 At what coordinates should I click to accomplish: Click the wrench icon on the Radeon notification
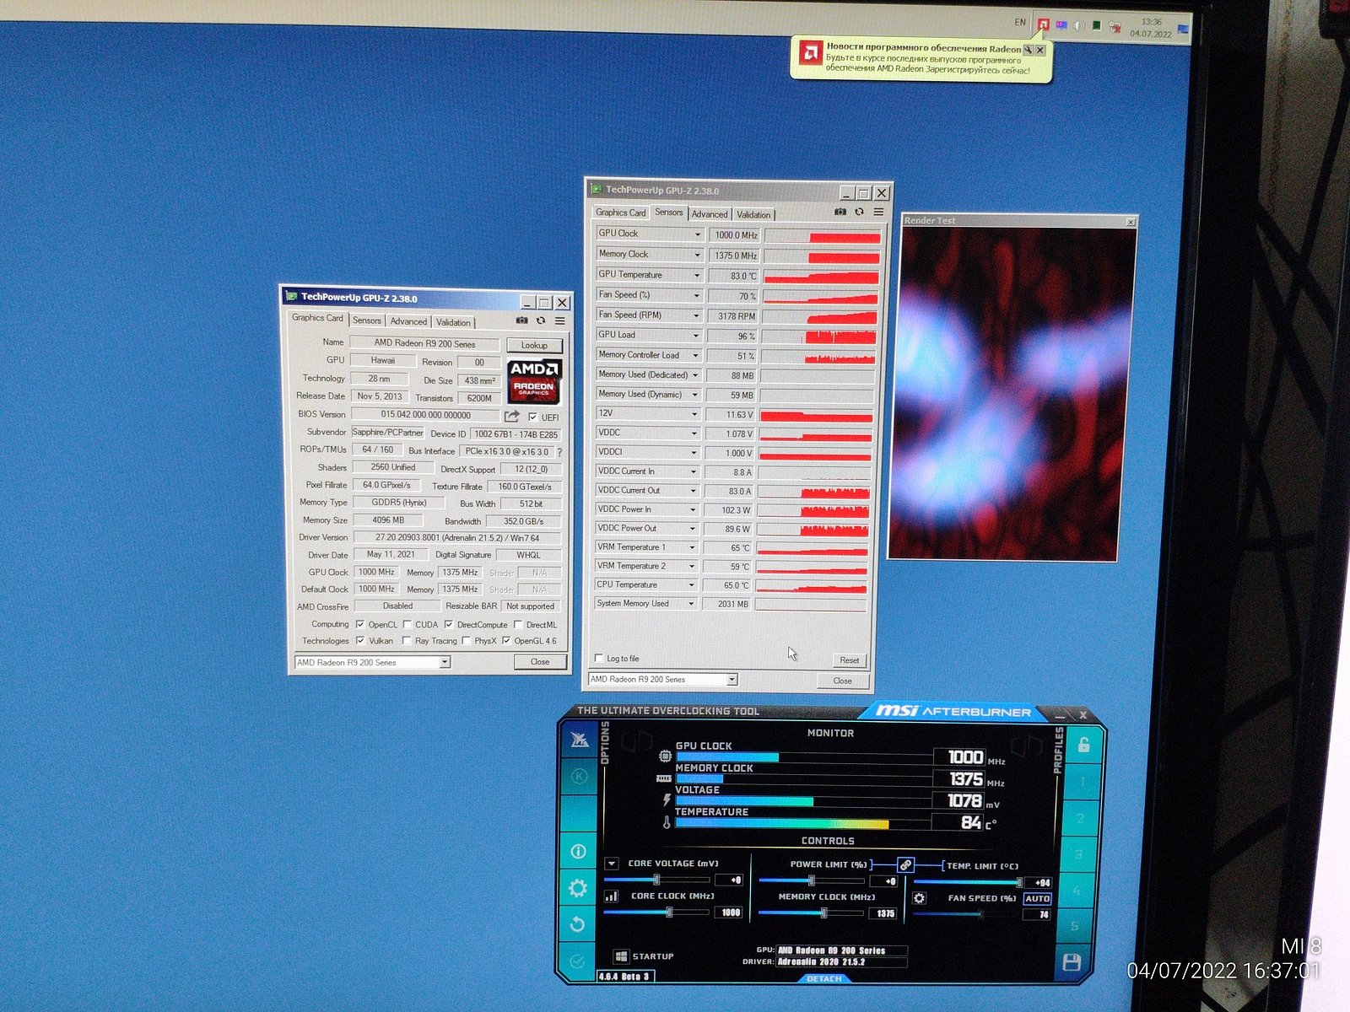coord(1028,50)
